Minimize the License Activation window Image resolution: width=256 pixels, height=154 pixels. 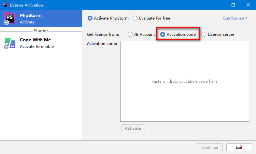pyautogui.click(x=218, y=5)
